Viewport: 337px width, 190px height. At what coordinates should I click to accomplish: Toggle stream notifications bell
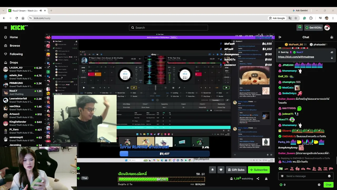click(x=212, y=170)
